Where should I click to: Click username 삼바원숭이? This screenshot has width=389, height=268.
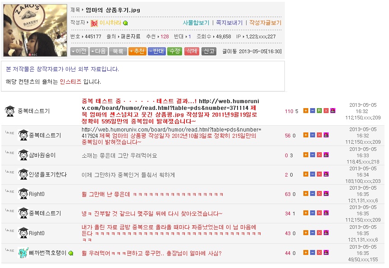(x=42, y=155)
